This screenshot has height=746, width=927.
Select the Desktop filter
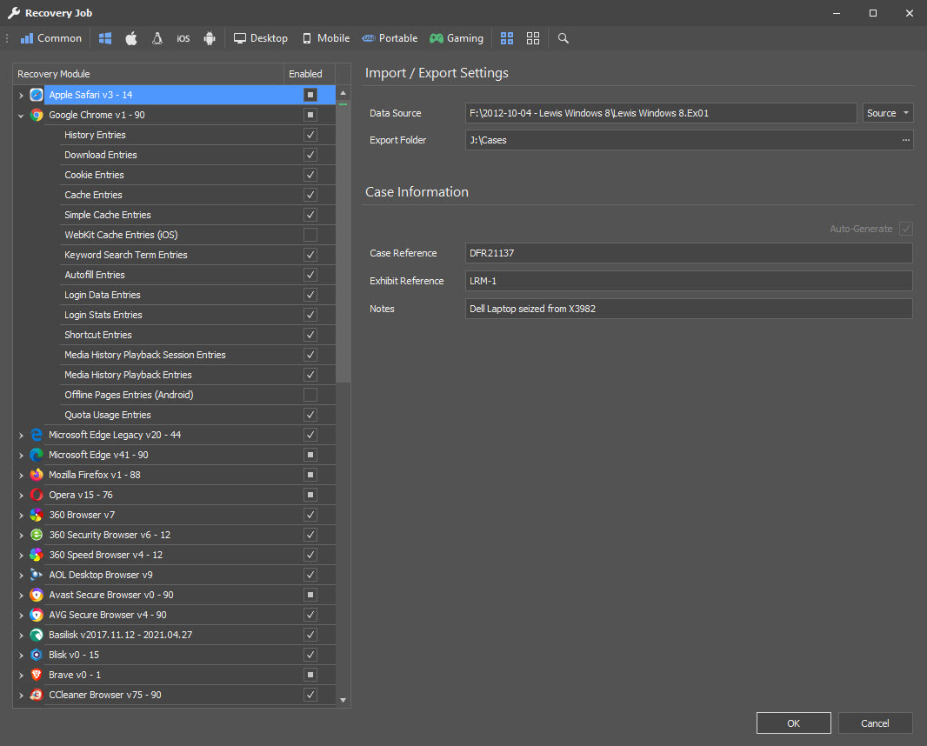pyautogui.click(x=261, y=38)
